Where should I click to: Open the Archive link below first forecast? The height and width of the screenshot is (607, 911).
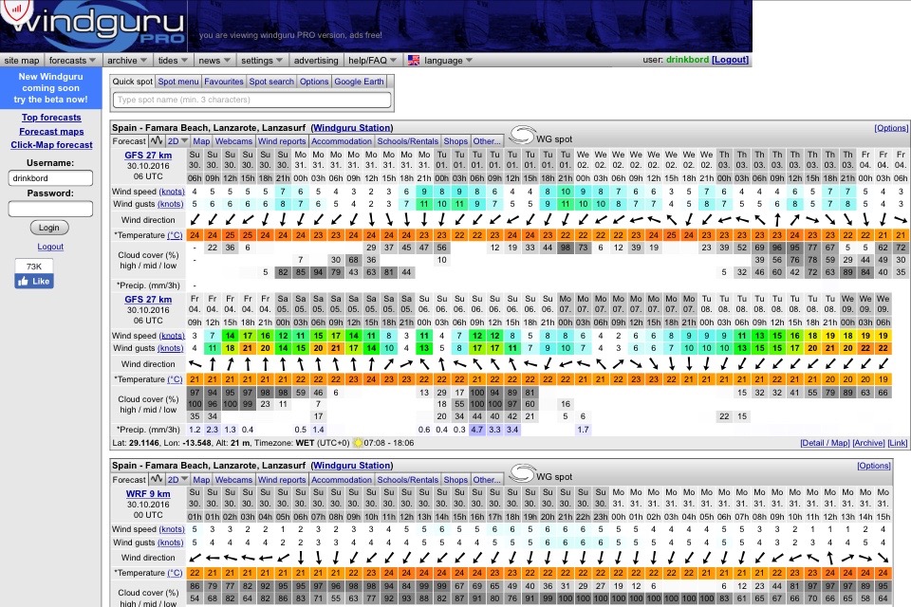pos(868,443)
